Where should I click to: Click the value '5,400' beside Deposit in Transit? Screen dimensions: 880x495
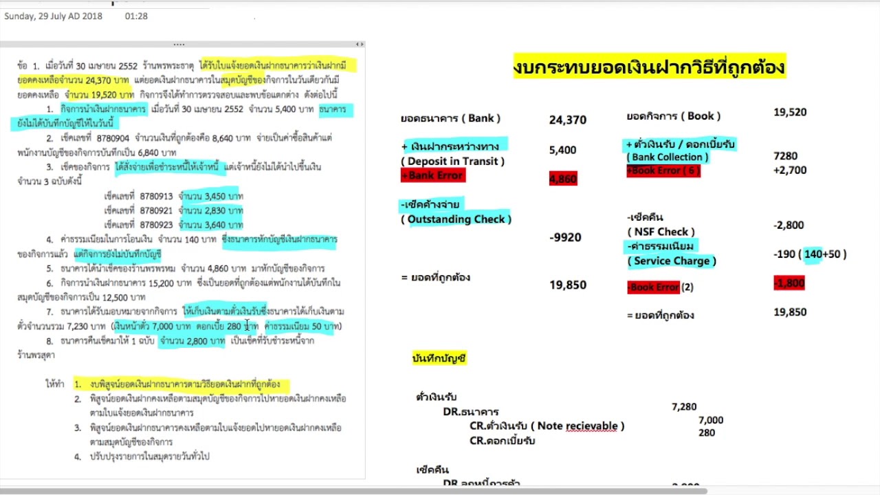pyautogui.click(x=563, y=150)
